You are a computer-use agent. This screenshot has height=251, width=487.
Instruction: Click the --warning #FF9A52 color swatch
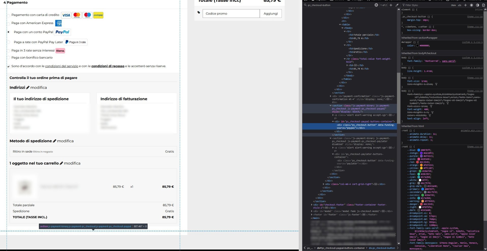pyautogui.click(x=423, y=201)
